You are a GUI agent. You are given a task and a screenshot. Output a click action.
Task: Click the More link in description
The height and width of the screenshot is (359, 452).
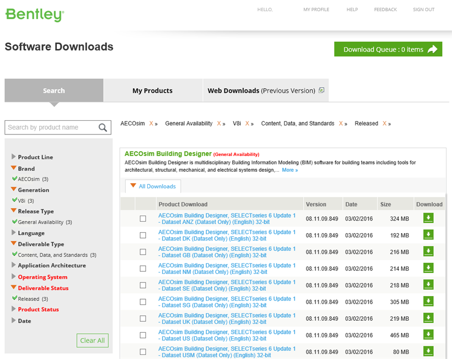(290, 170)
